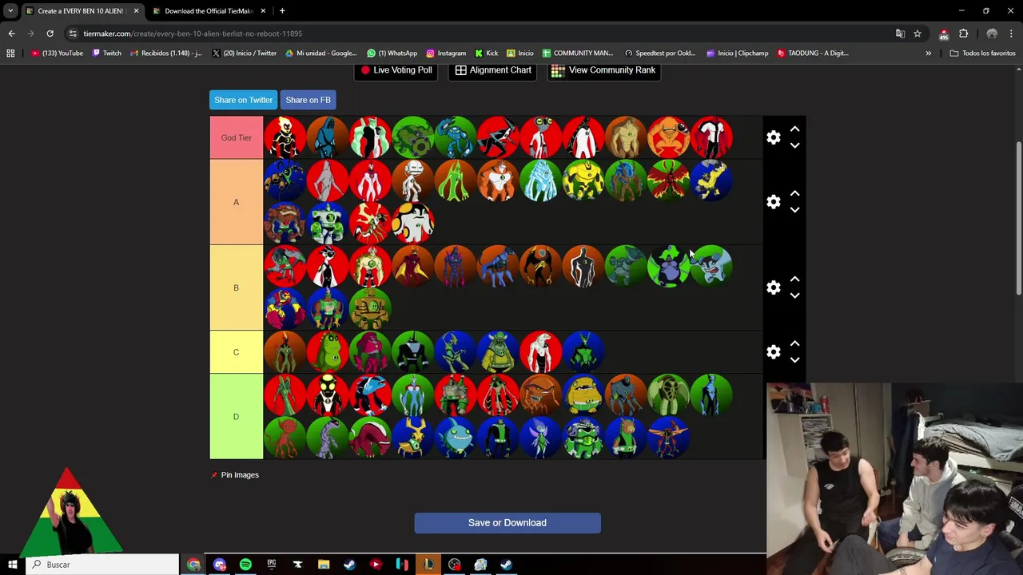The image size is (1023, 575).
Task: Open settings gear for tier C row
Action: tap(773, 352)
